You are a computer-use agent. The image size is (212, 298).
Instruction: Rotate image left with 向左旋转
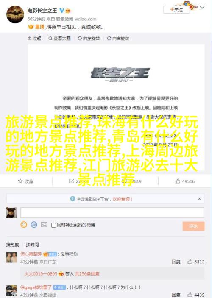tap(89, 39)
